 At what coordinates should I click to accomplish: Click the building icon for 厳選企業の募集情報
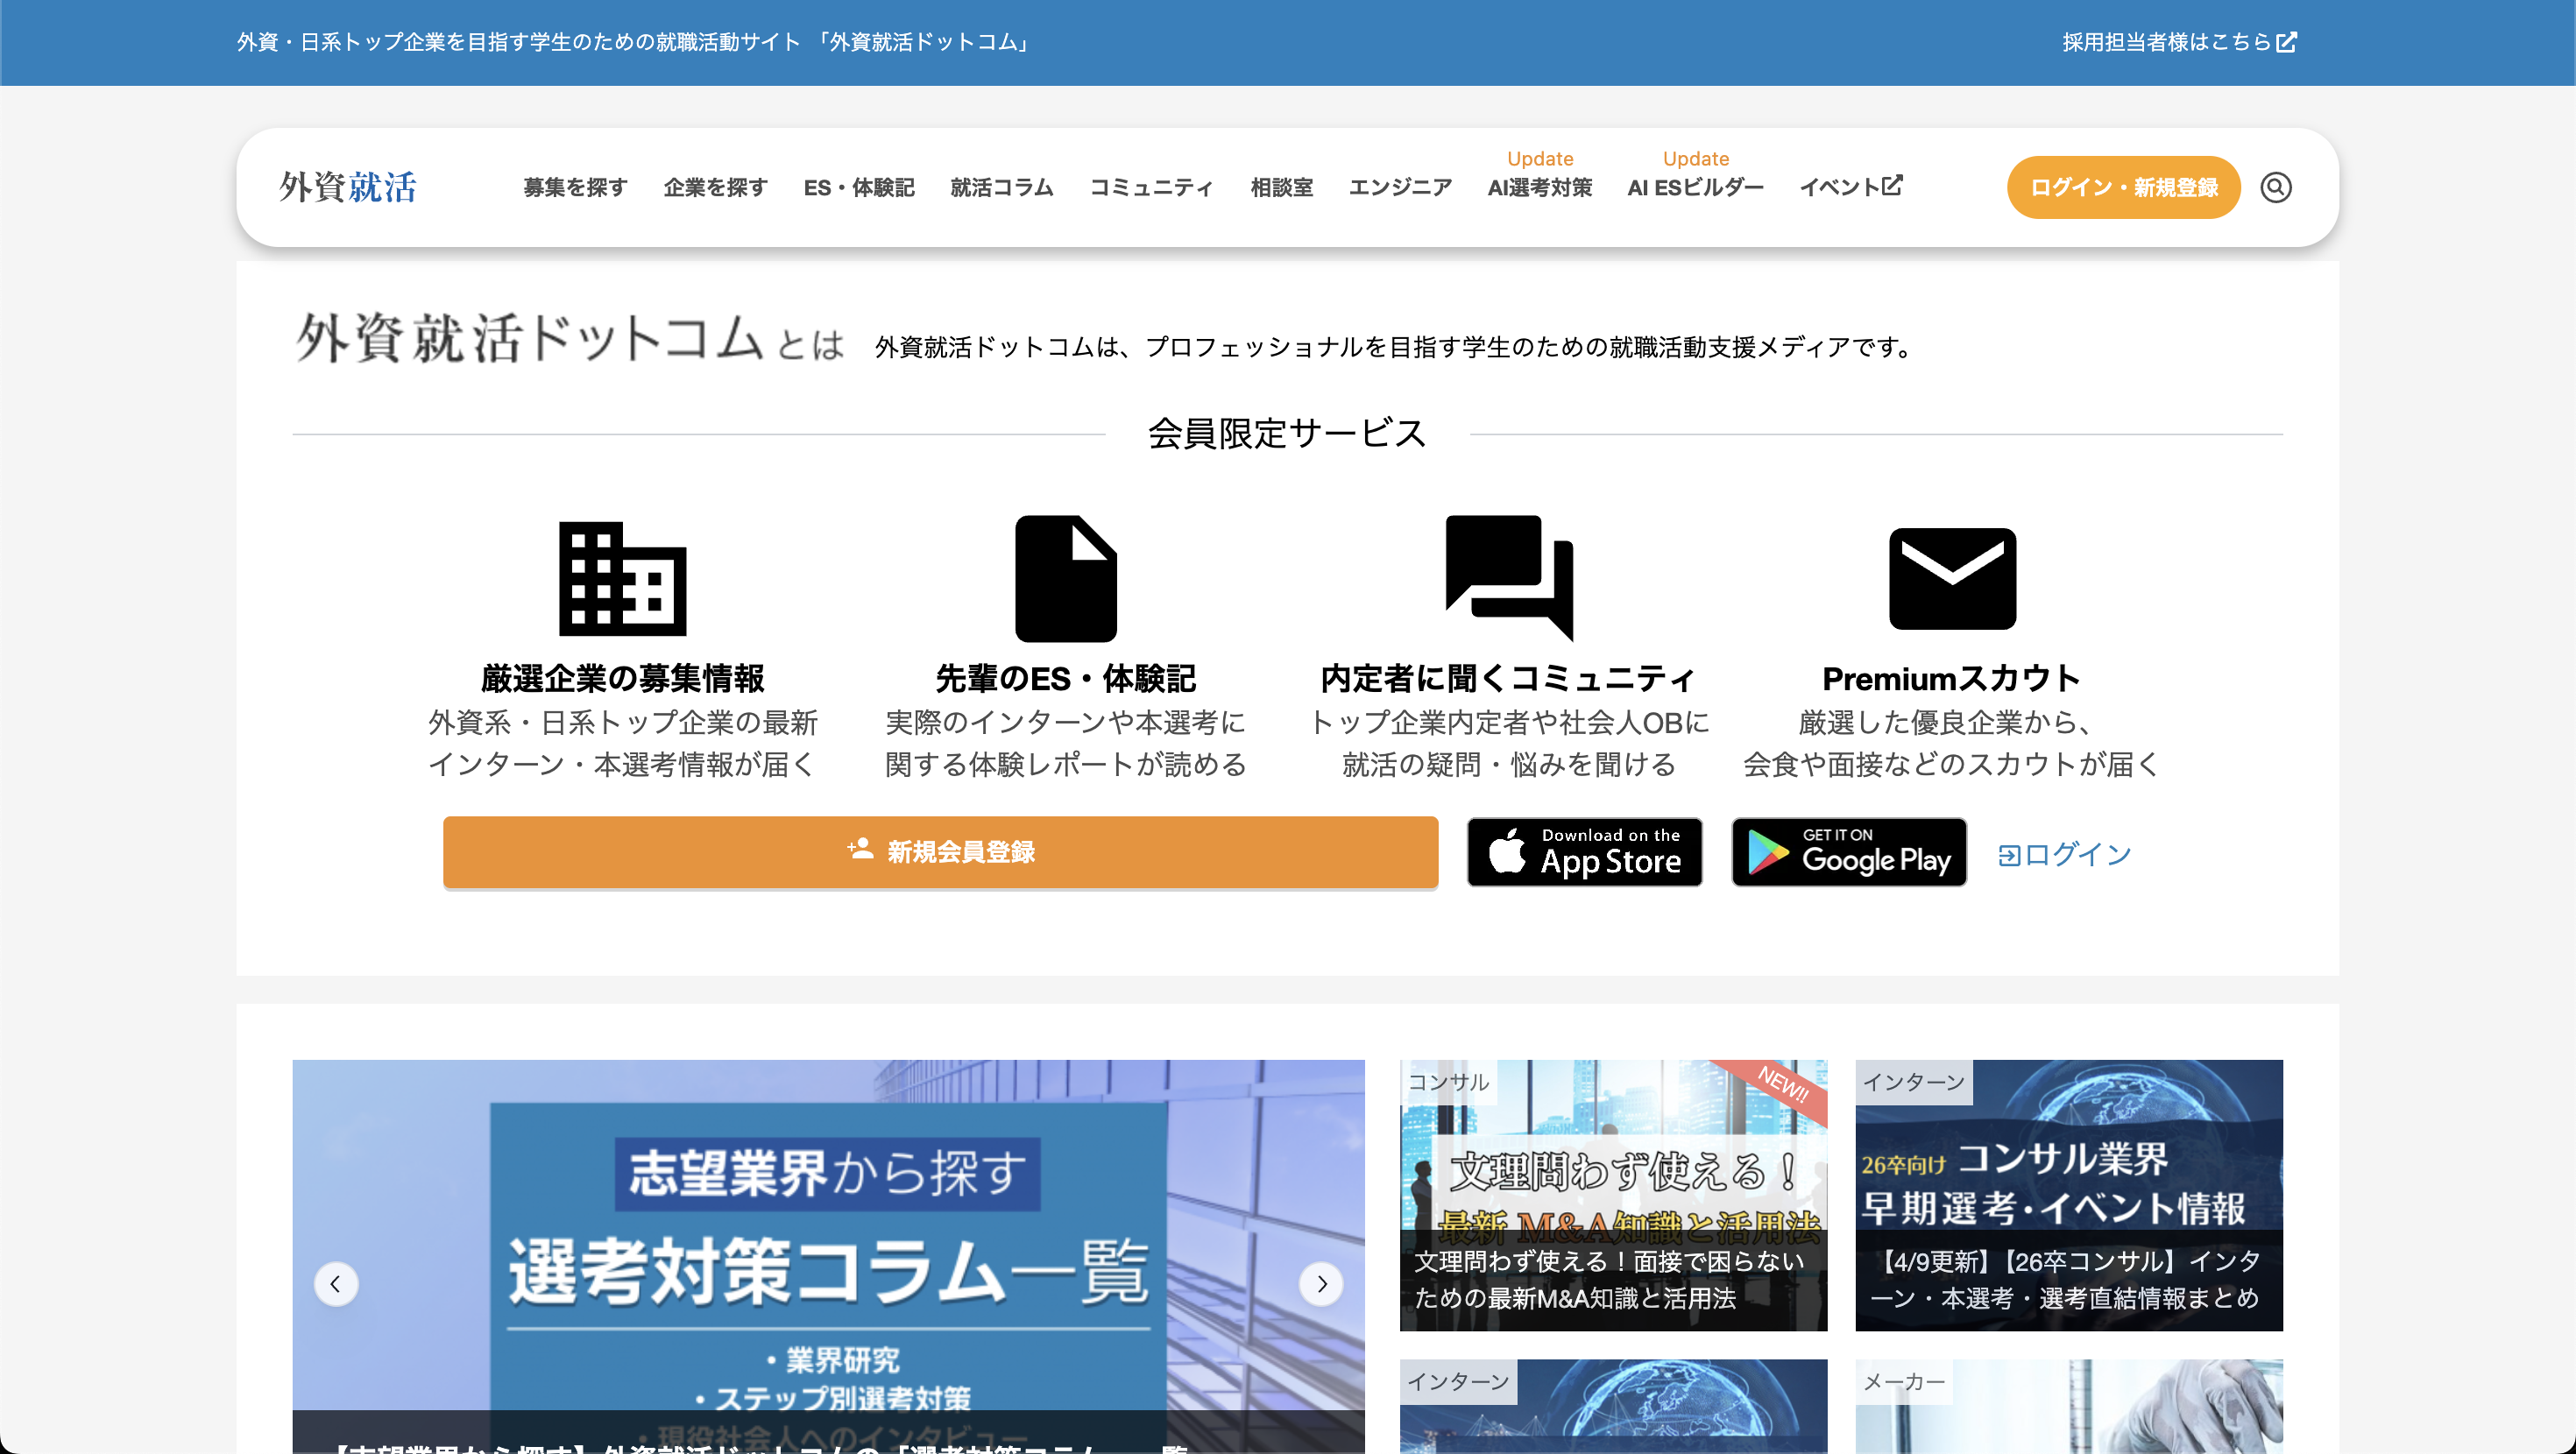click(622, 578)
